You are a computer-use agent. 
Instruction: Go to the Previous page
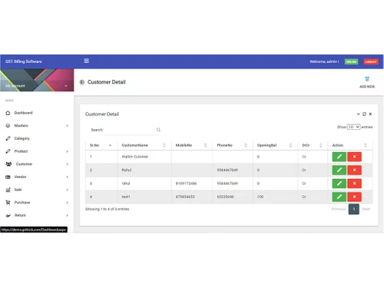tap(339, 209)
